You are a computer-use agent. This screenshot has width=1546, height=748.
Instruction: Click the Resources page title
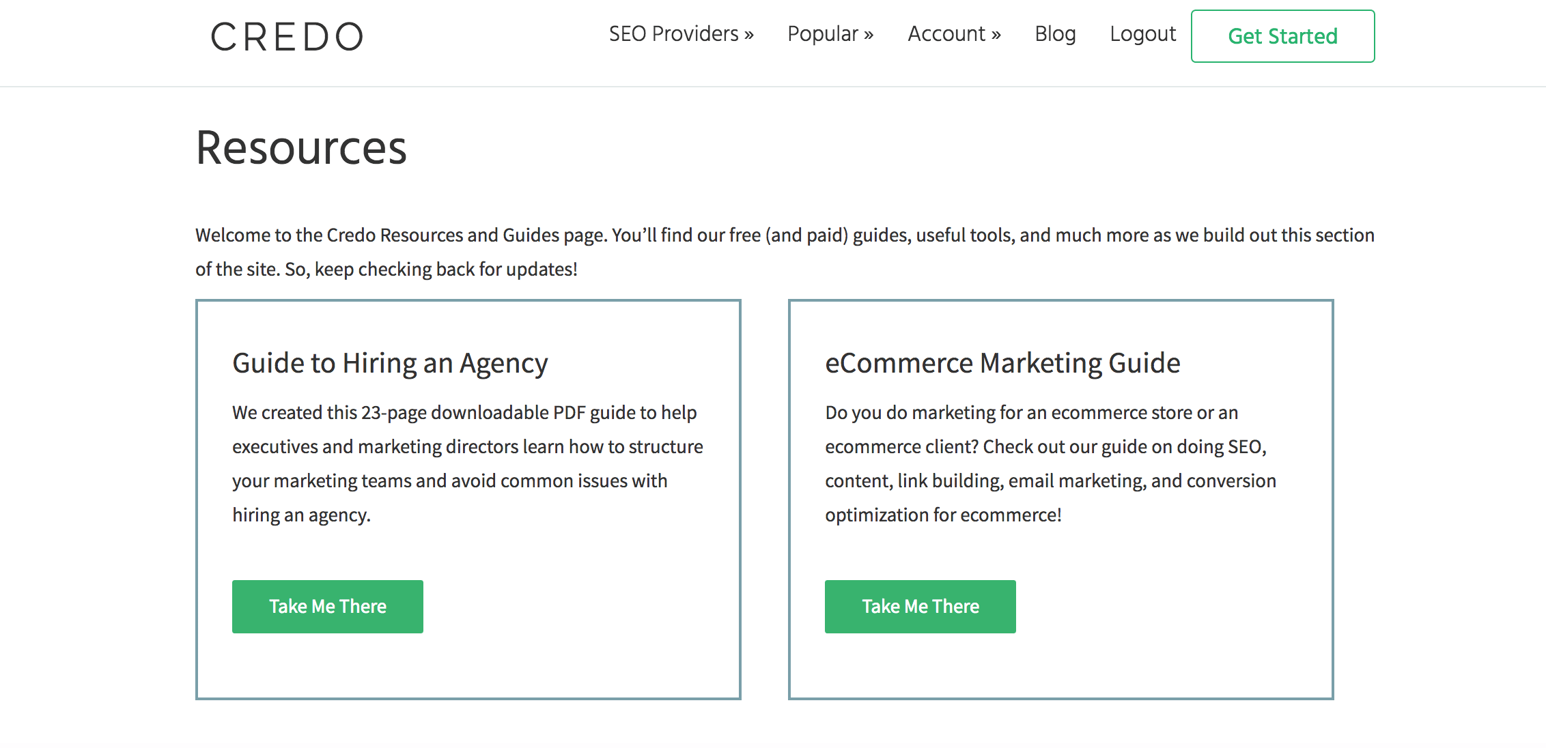(x=301, y=147)
